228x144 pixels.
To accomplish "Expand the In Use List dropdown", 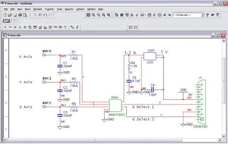I will [x=202, y=15].
